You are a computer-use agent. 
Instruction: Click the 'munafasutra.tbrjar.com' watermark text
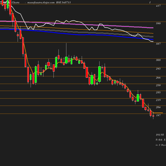click(41, 3)
